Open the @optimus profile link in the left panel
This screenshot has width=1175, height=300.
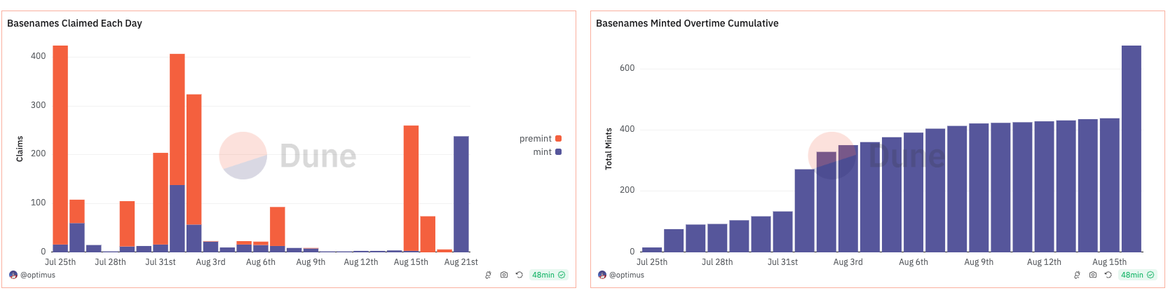click(x=38, y=275)
